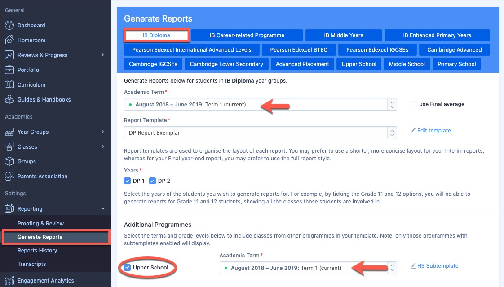Click the Guides & Handbooks icon
This screenshot has width=504, height=287.
point(9,99)
